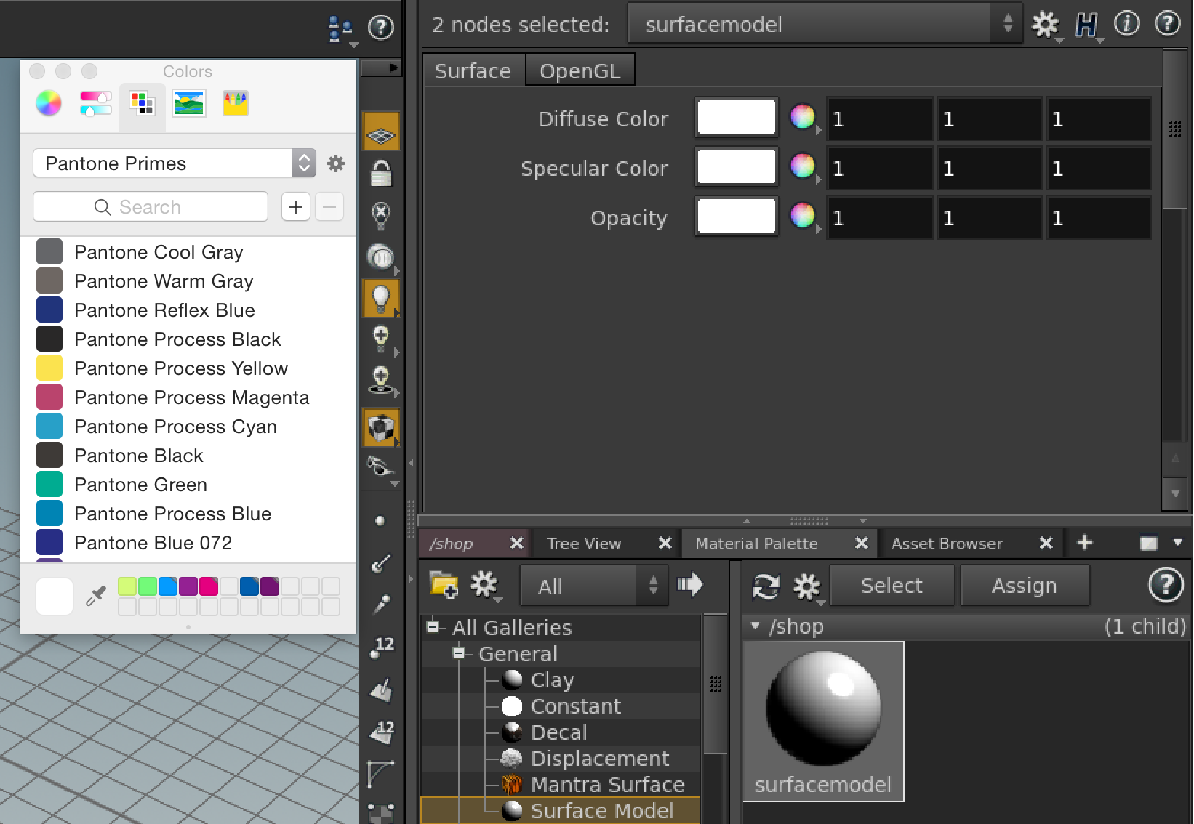Add a new pane tab with plus
The image size is (1194, 824).
1085,543
